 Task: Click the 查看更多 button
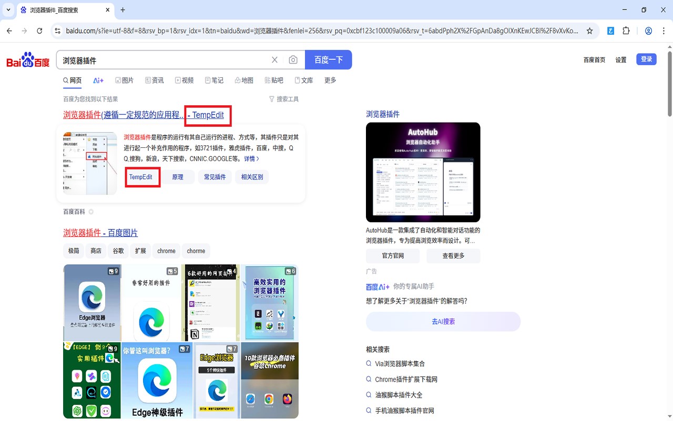[453, 256]
